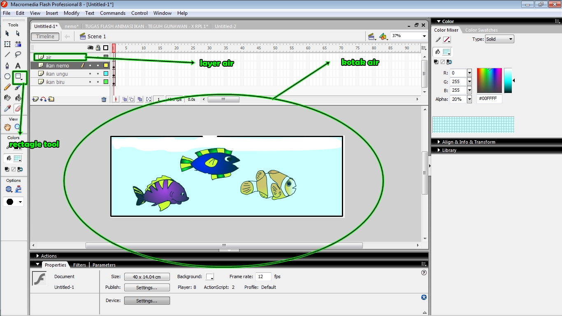
Task: Open the File menu
Action: [7, 13]
